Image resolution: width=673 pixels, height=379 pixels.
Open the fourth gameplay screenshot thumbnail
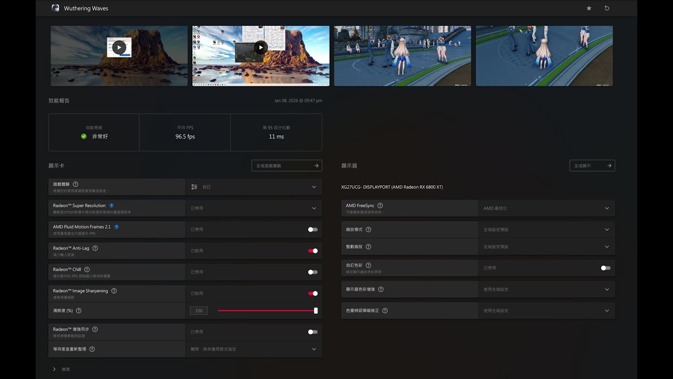[544, 56]
